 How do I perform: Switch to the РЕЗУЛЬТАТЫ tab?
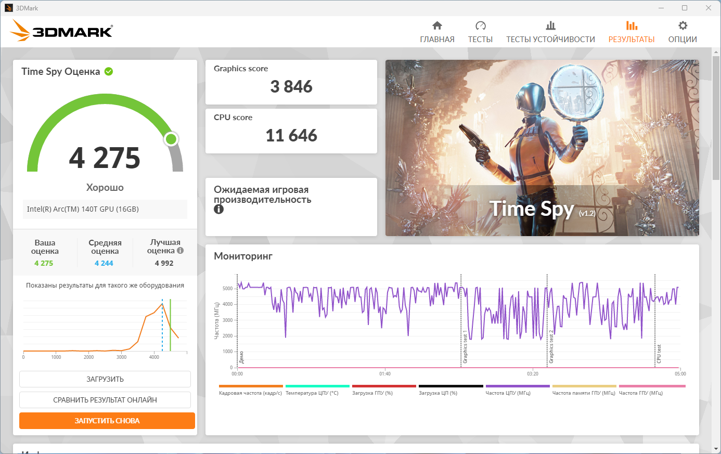pos(632,32)
